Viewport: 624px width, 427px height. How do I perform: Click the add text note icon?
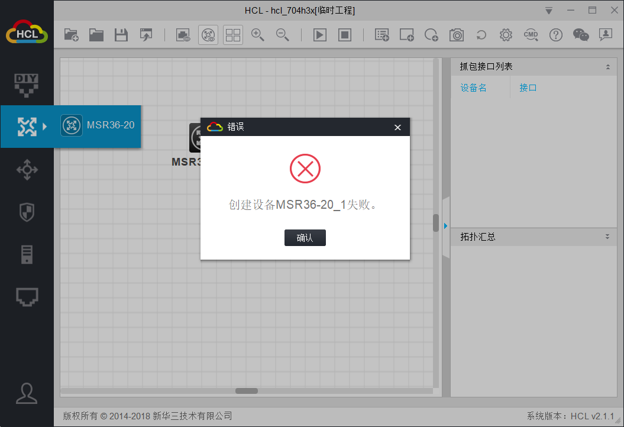(x=382, y=35)
